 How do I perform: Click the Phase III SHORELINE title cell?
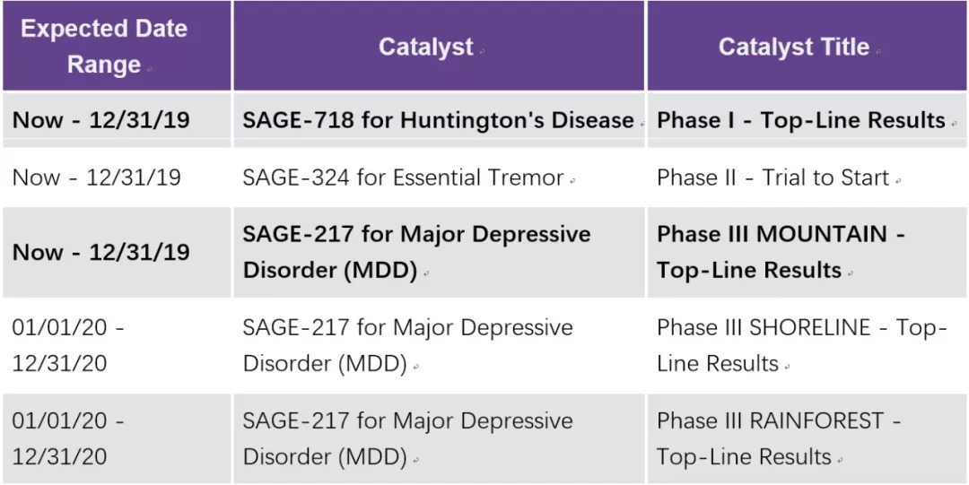pyautogui.click(x=801, y=345)
